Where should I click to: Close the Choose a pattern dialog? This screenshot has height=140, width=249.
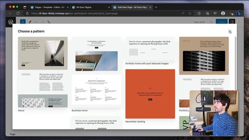coord(230,31)
